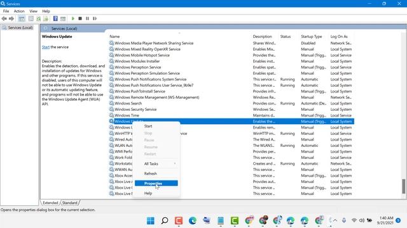Viewport: 407px width, 228px height.
Task: Sort by the Log On As column header
Action: (x=341, y=37)
